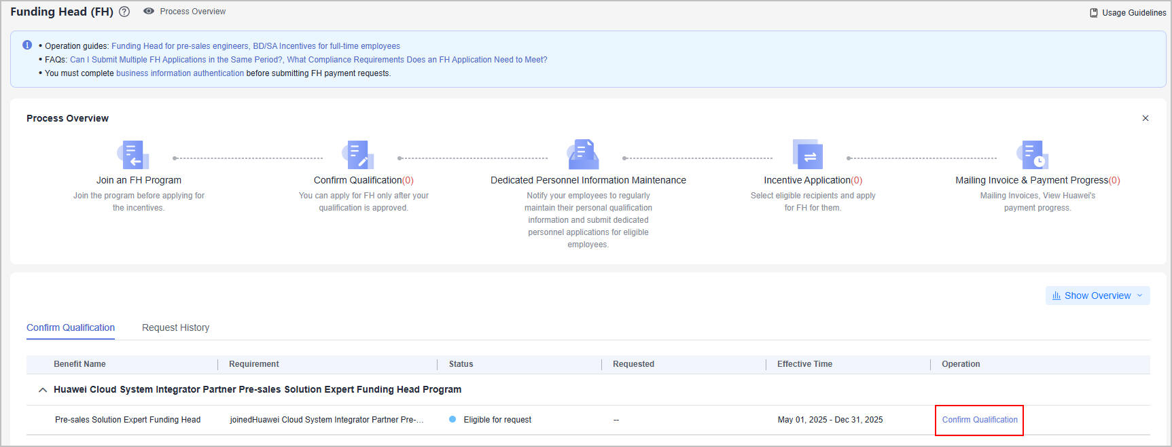Screen dimensions: 1172x447
Task: Expand the Show Overview dropdown
Action: click(1097, 296)
